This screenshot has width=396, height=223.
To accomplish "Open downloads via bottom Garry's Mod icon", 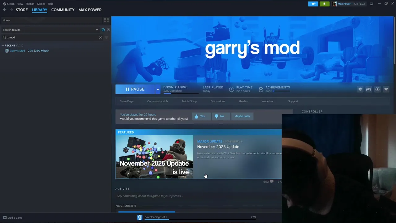I will [x=140, y=217].
